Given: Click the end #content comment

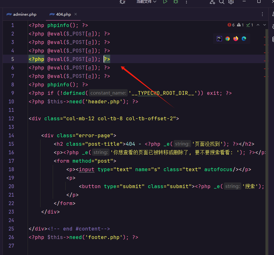Looking at the screenshot, I should 79,229.
